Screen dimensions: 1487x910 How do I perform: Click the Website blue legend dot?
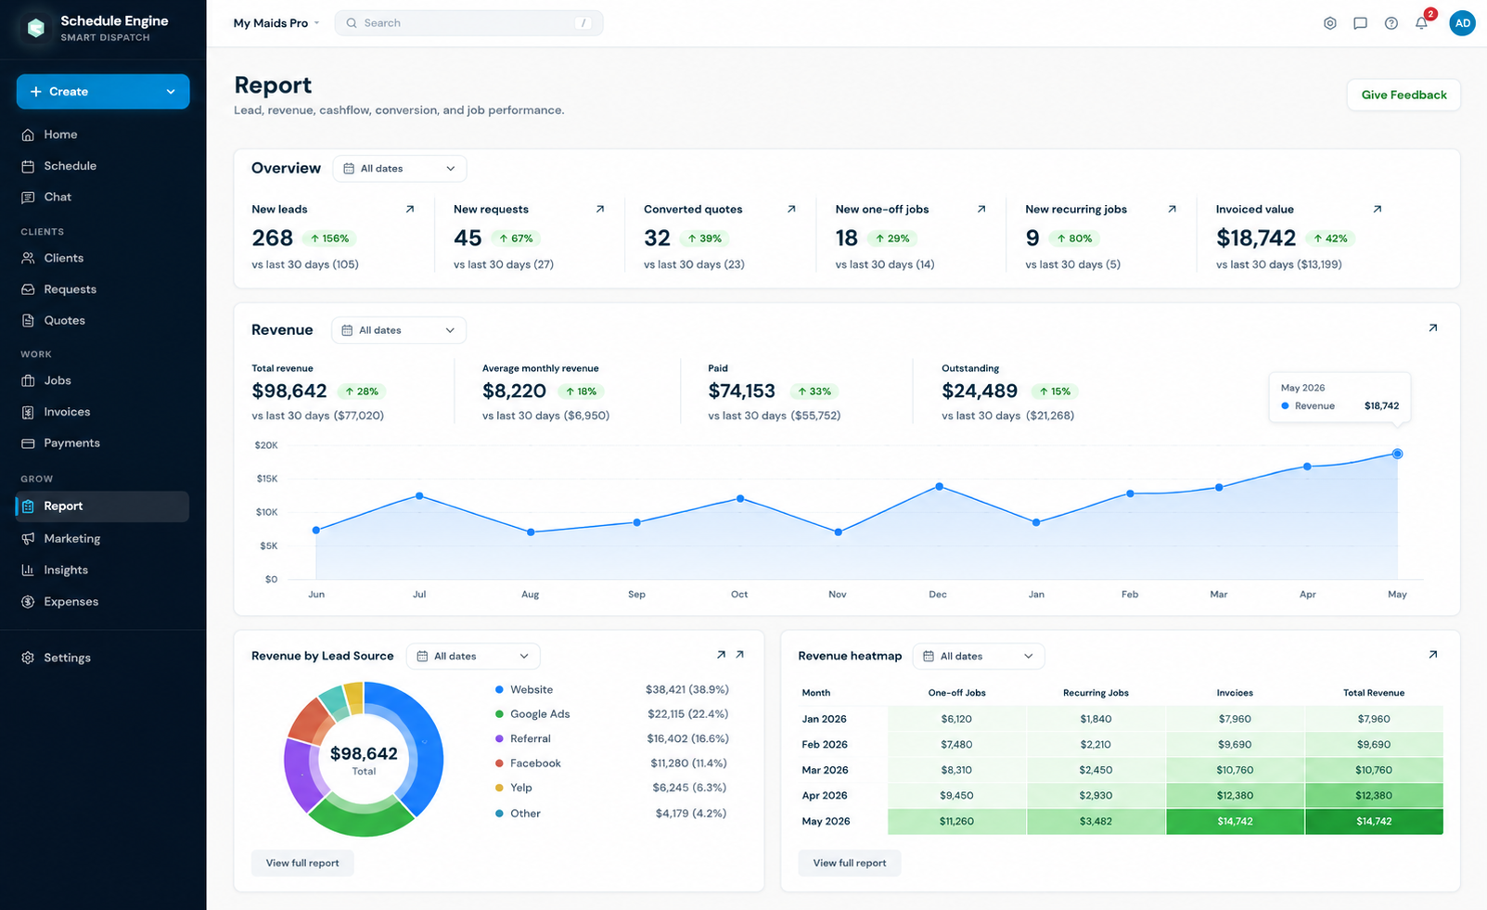tap(499, 689)
